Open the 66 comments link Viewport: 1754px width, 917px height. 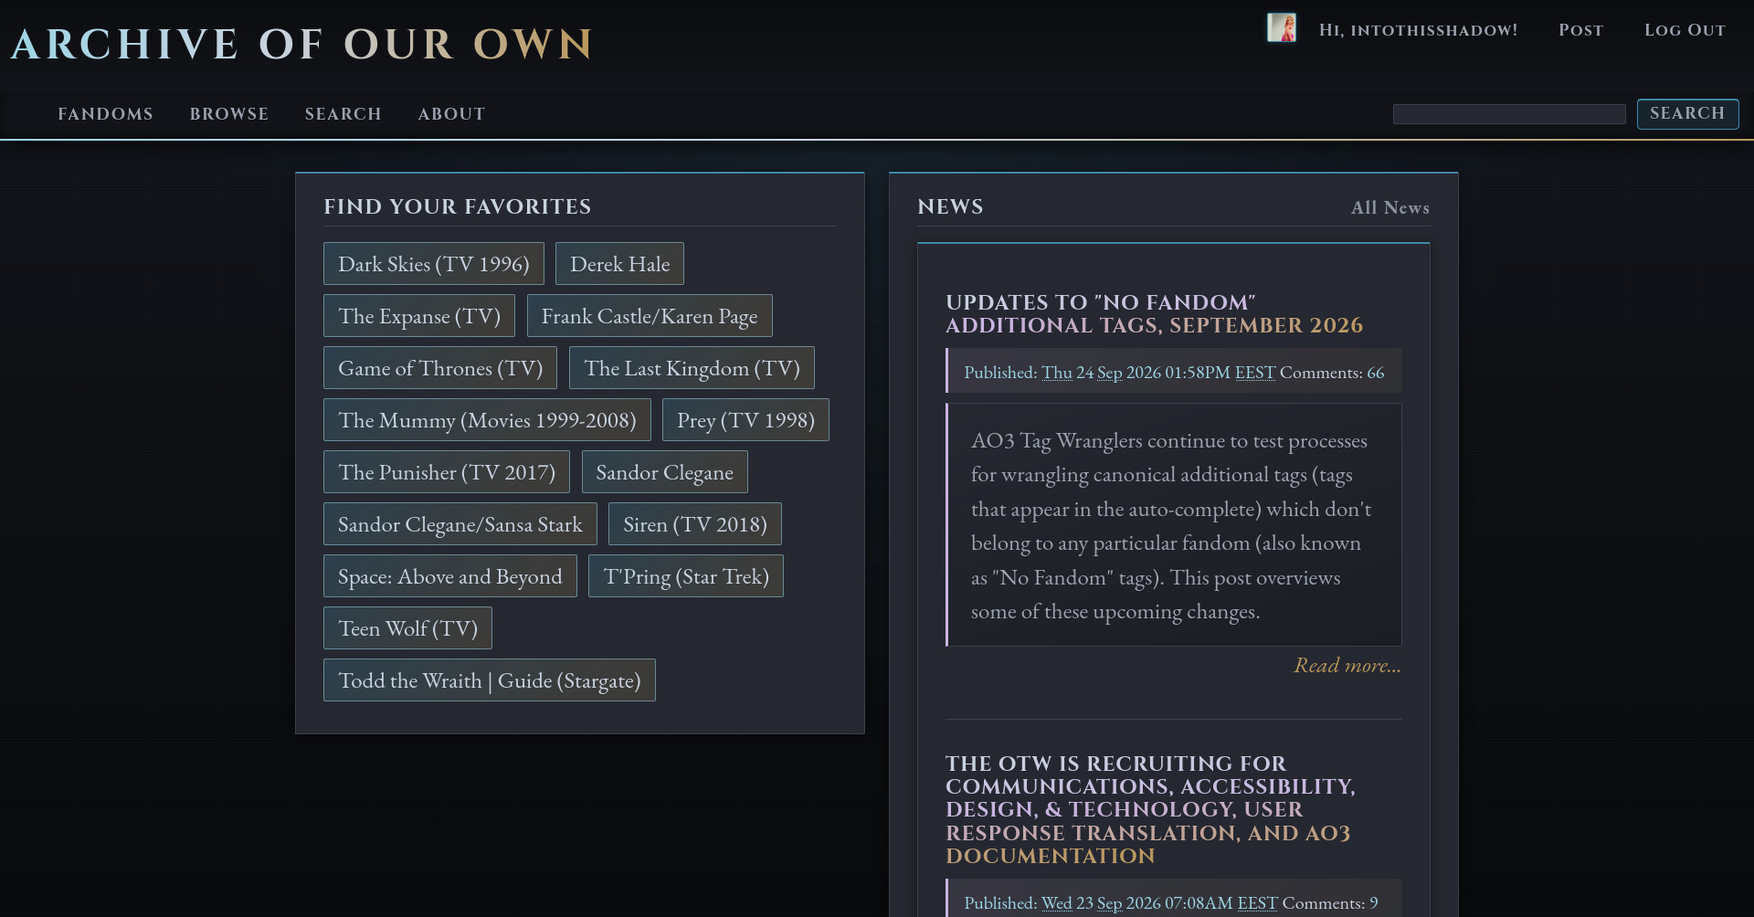(x=1376, y=373)
